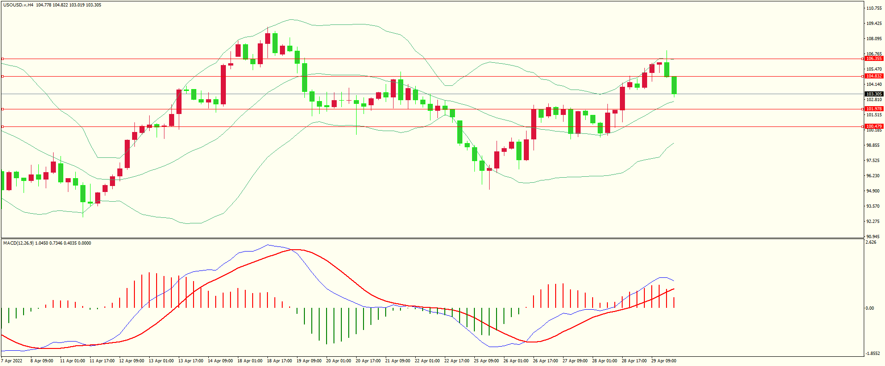
Task: Click the red 106.355 price level label
Action: (x=873, y=59)
